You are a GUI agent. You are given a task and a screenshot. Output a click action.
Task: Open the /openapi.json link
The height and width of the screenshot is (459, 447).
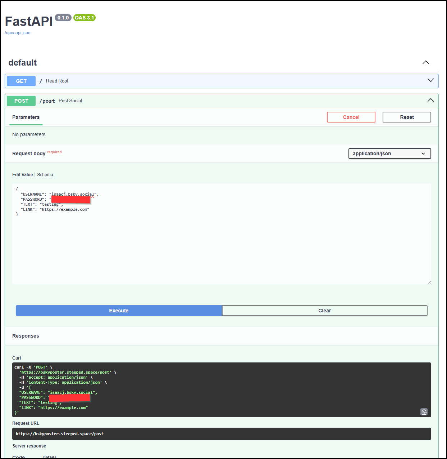(17, 32)
